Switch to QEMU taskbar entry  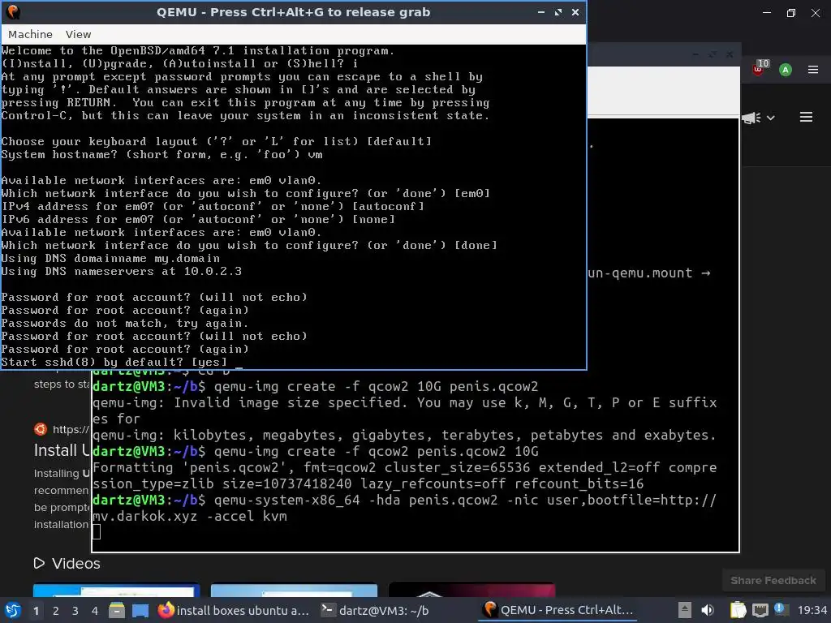click(x=558, y=610)
